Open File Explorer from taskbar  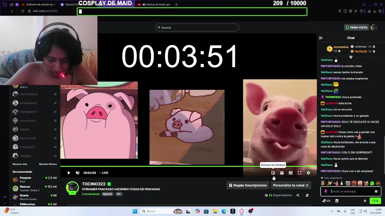(215, 211)
